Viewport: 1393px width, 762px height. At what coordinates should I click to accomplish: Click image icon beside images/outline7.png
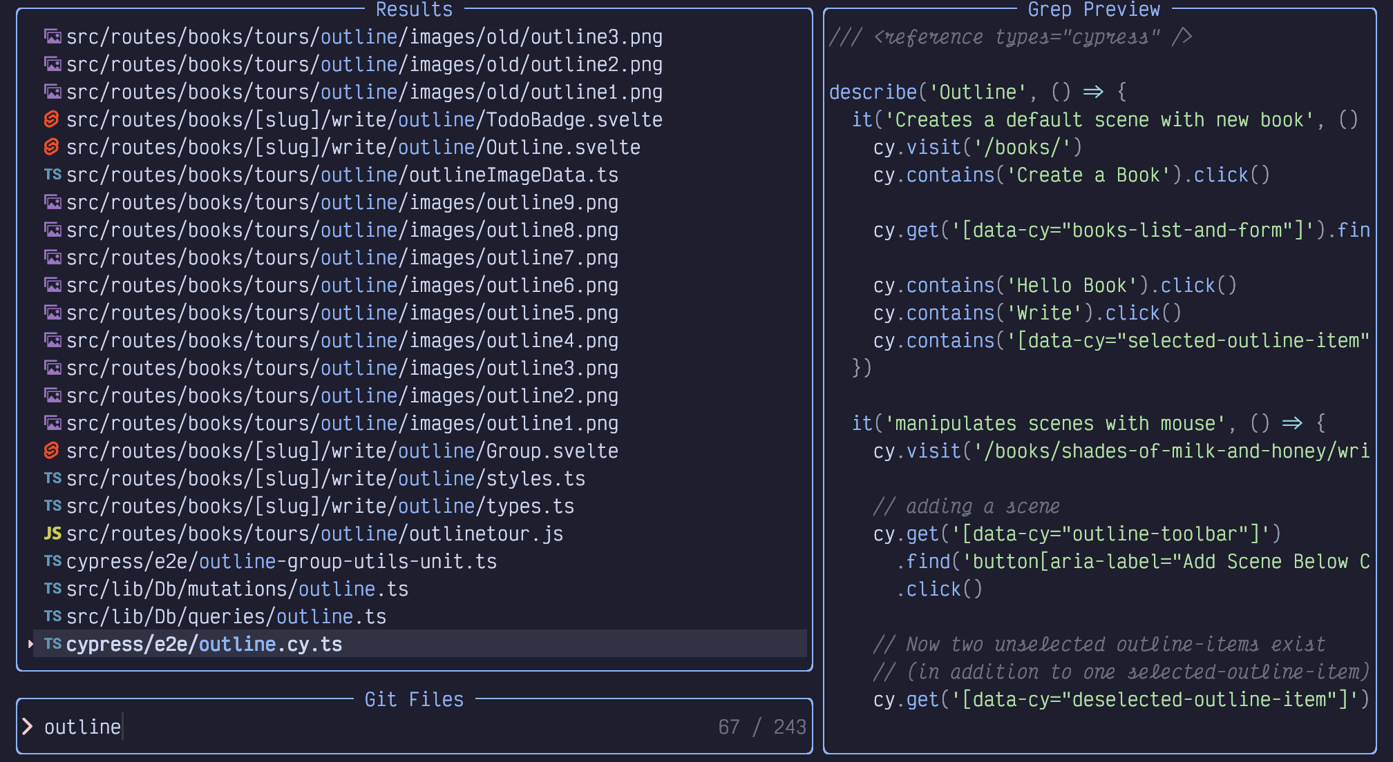(53, 257)
